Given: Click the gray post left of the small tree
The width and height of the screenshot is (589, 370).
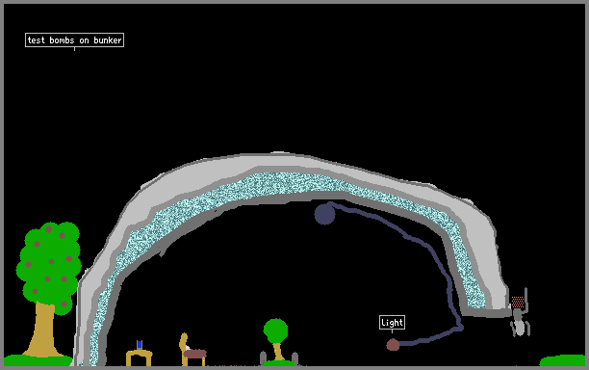Looking at the screenshot, I should click(263, 358).
